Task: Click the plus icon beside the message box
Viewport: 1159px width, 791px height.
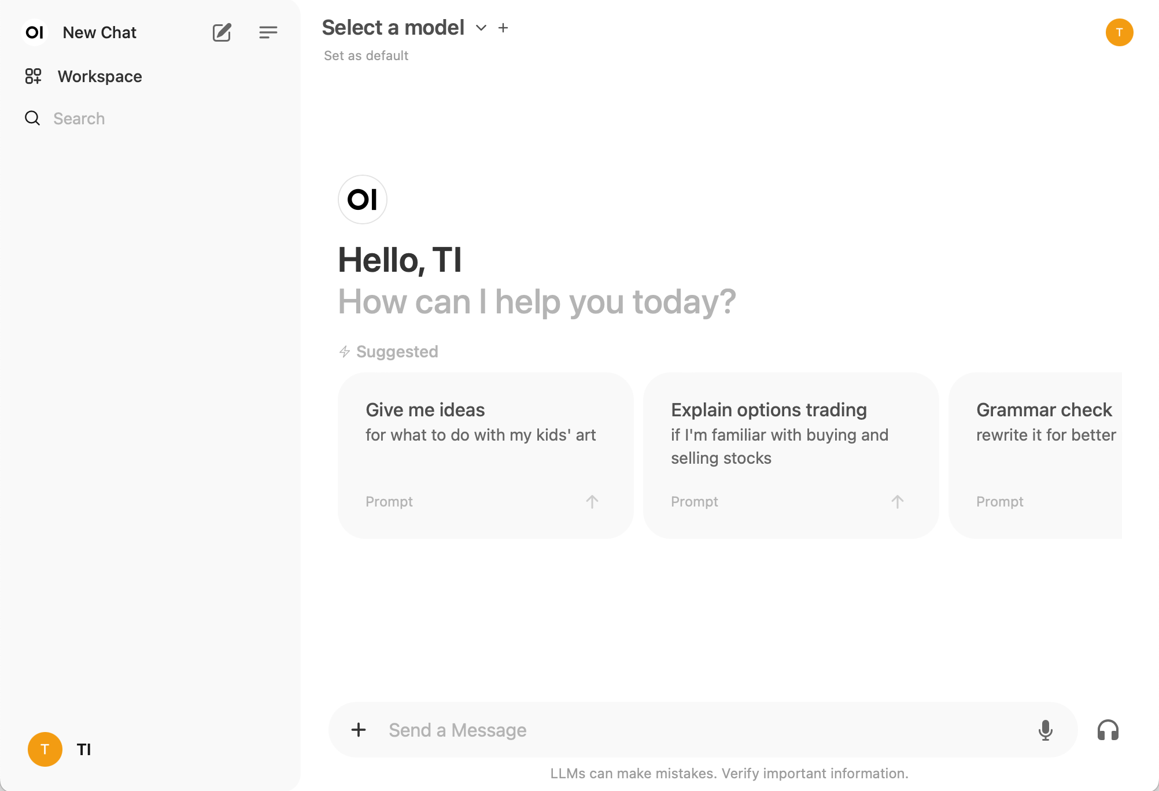Action: 359,730
